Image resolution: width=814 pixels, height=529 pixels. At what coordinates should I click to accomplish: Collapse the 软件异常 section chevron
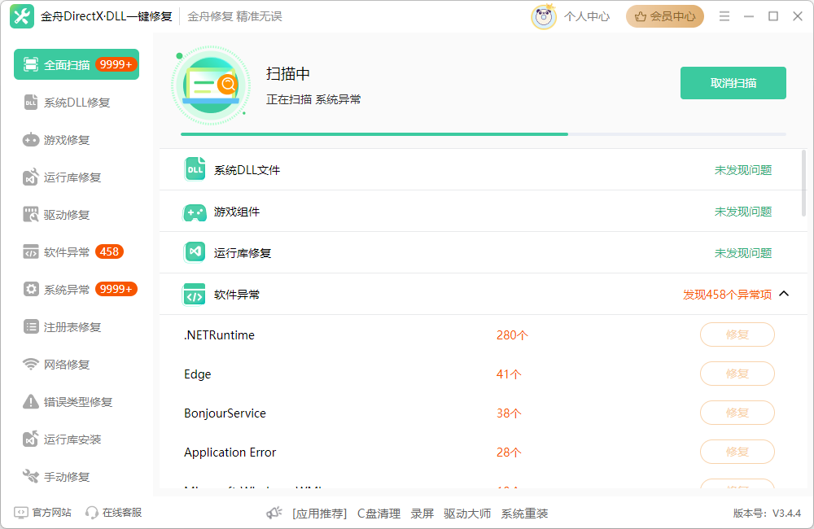(x=784, y=294)
